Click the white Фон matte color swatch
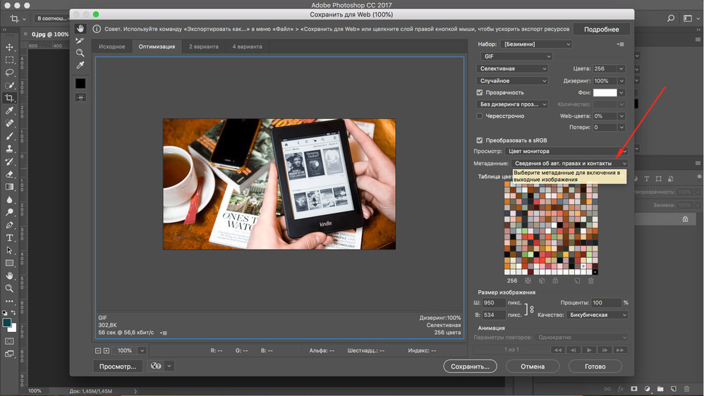Viewport: 704px width, 396px height. click(x=605, y=93)
